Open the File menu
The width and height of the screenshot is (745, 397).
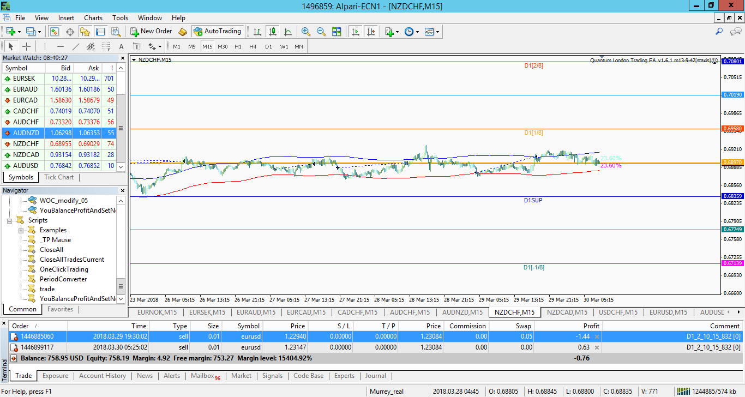[20, 18]
